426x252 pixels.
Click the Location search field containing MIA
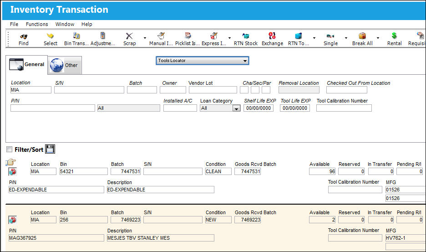click(30, 90)
